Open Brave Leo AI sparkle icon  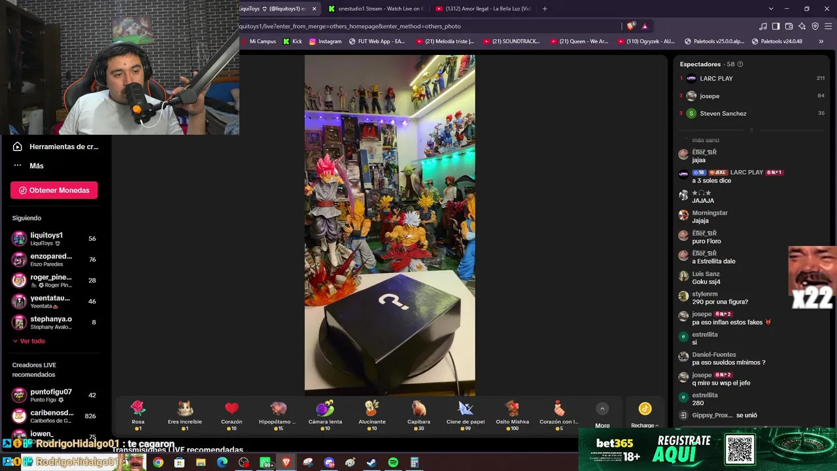tap(802, 26)
